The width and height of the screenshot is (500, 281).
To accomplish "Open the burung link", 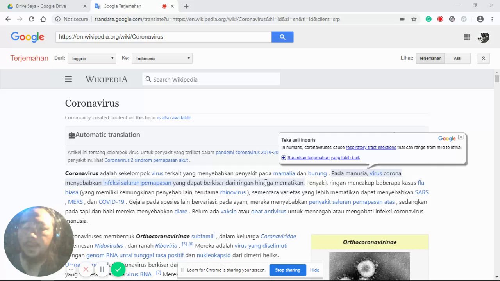I will pyautogui.click(x=317, y=173).
